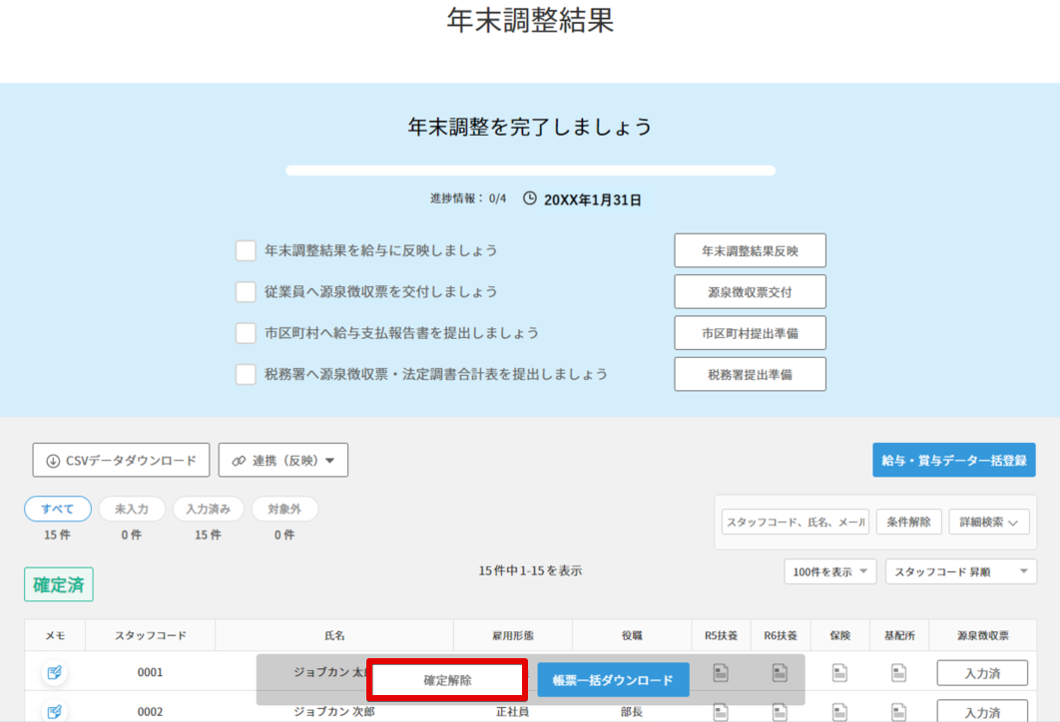1060x722 pixels.
Task: Enable 市区町村へ給与支払報告書を提出 checkbox
Action: click(246, 333)
